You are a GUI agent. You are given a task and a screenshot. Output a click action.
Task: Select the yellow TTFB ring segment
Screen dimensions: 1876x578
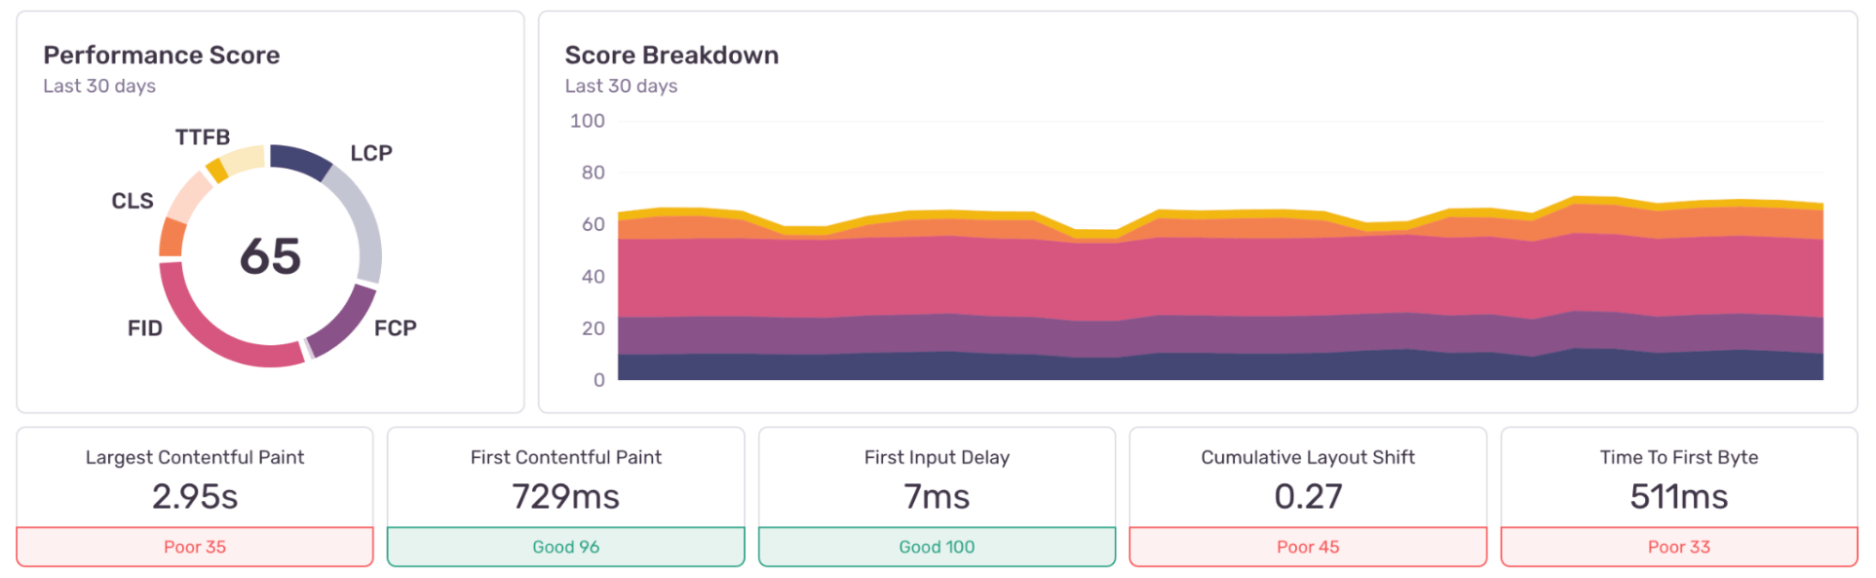(x=216, y=170)
